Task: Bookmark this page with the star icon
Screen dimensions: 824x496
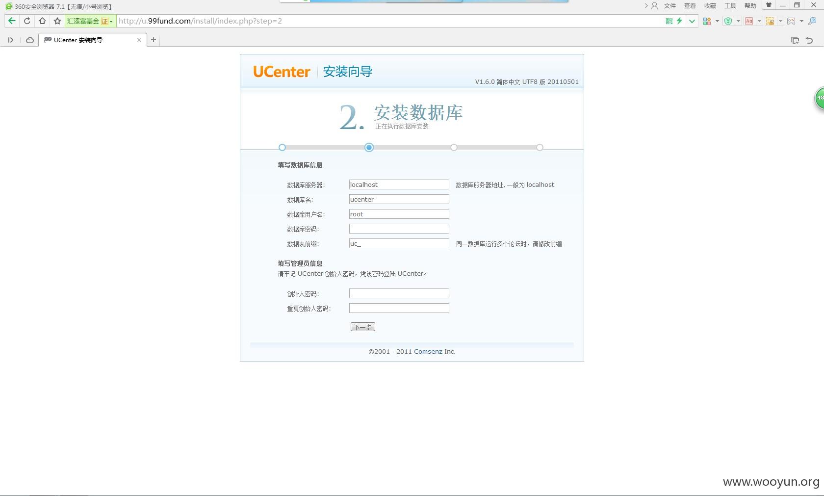Action: 57,21
